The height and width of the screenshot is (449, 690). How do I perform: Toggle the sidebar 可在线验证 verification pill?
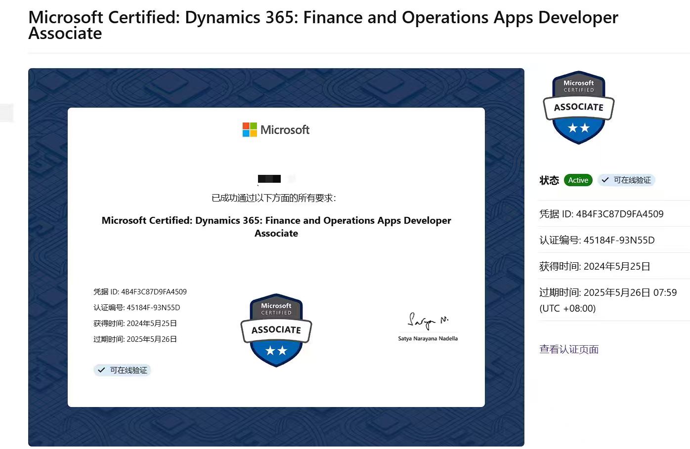tap(626, 180)
